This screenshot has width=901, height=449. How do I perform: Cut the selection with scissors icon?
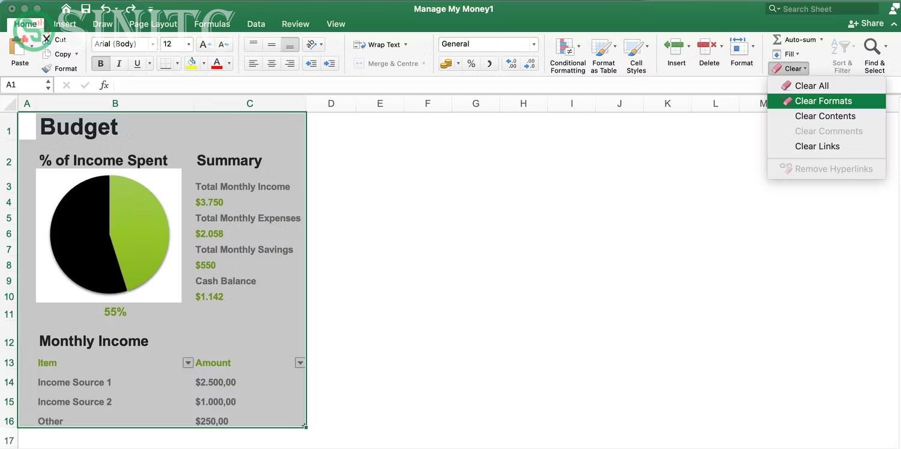click(46, 40)
